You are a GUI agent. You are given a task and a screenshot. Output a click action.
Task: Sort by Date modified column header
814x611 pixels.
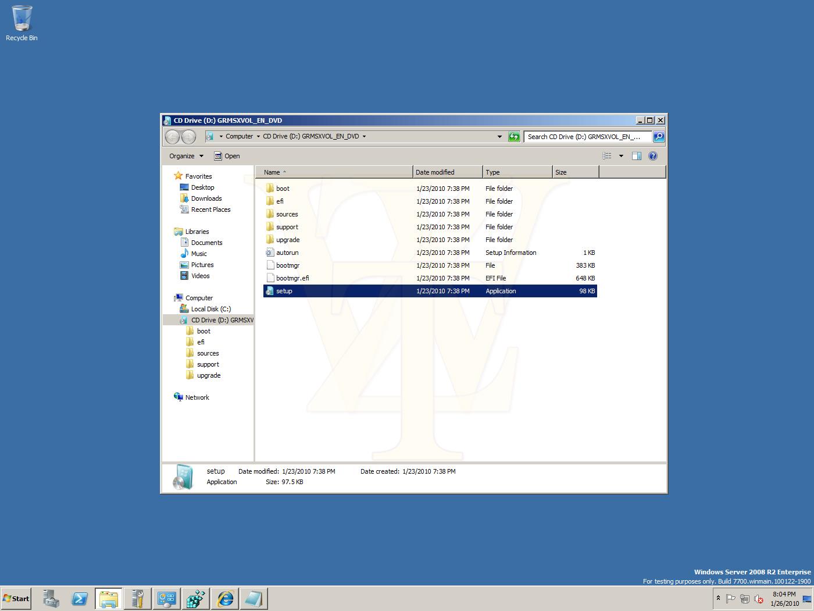(x=448, y=172)
